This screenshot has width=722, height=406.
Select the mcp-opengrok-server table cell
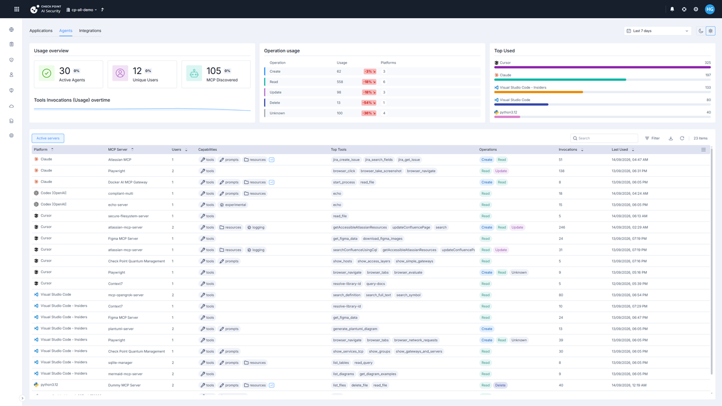tap(126, 295)
